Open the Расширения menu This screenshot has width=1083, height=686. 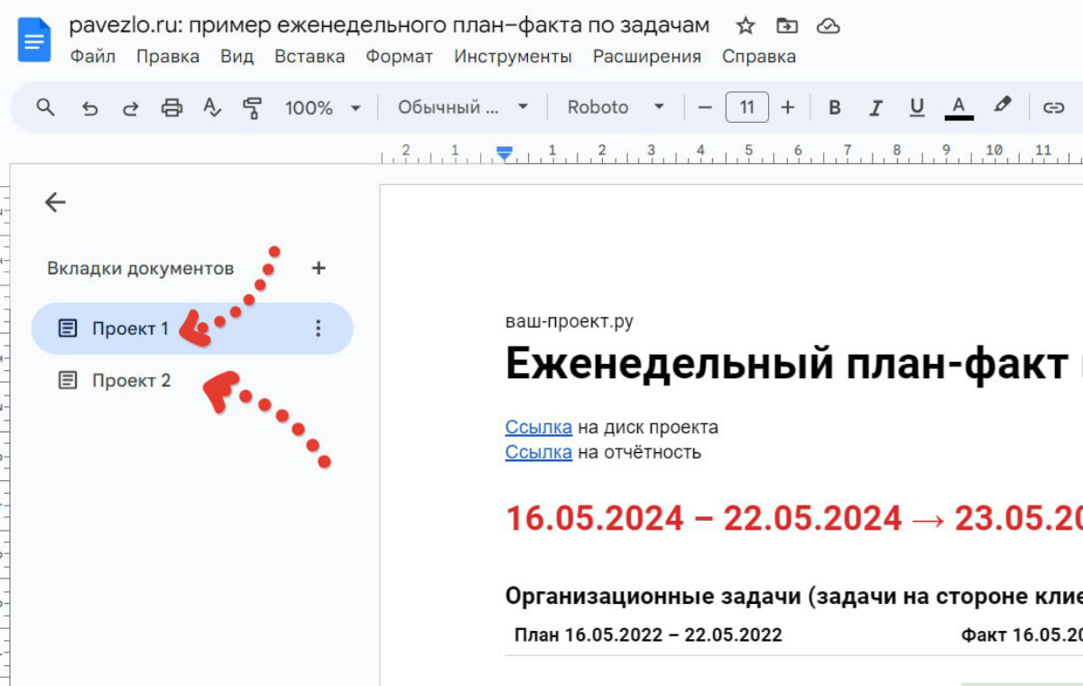click(x=647, y=56)
